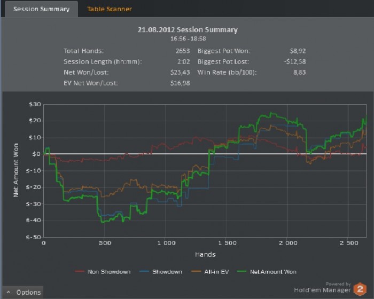Viewport: 374px width, 299px height.
Task: Click the 1 000 hands axis tick label
Action: tap(166, 243)
